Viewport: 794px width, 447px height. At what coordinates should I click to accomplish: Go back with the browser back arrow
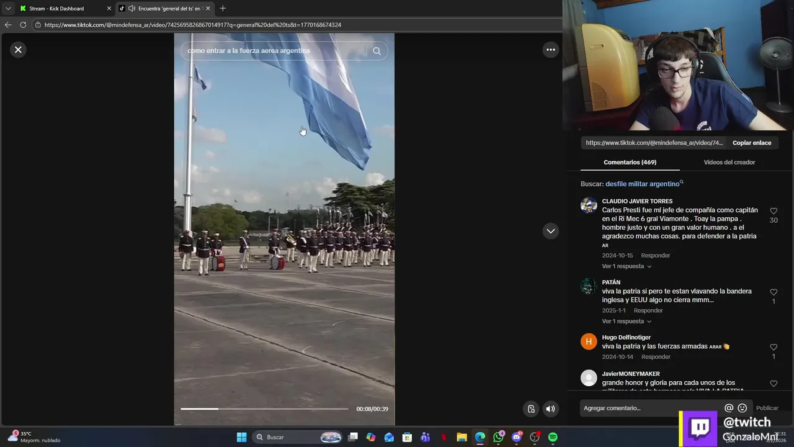click(8, 25)
